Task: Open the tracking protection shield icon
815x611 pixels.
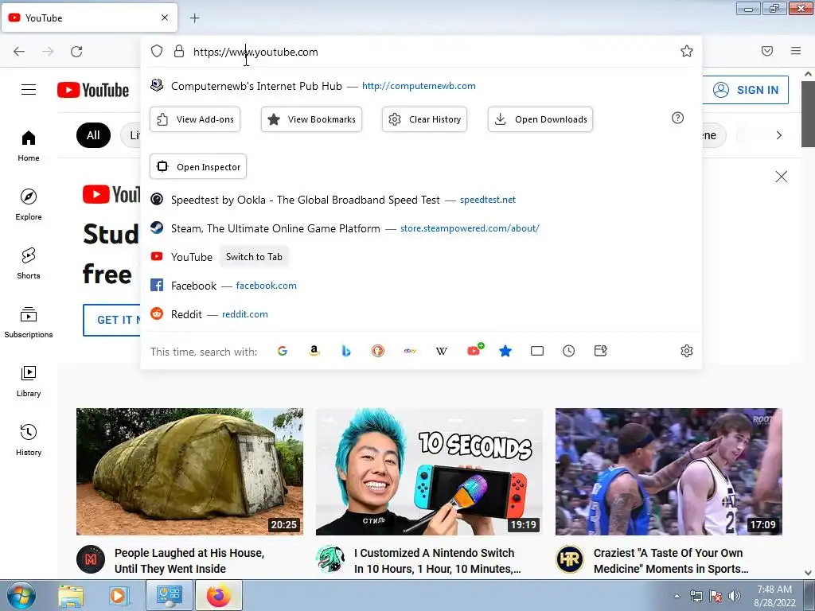Action: tap(157, 51)
